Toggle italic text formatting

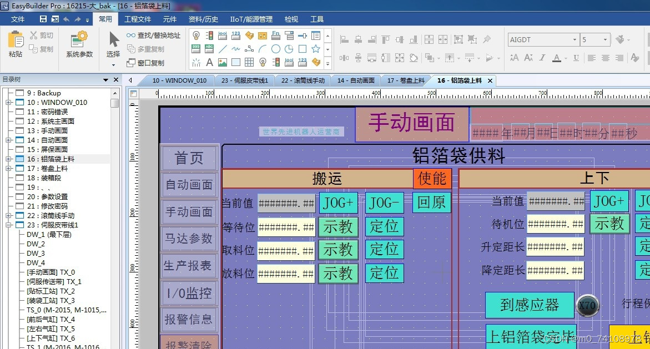[x=542, y=58]
